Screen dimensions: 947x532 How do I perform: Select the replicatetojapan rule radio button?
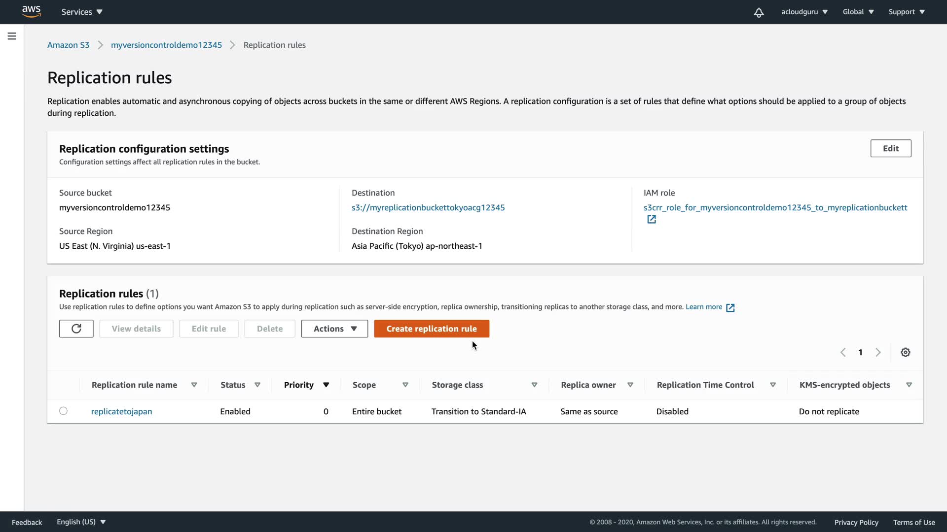(x=63, y=411)
